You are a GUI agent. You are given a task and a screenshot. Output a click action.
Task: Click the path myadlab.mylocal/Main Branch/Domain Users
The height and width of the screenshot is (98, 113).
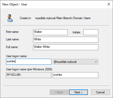(x=63, y=18)
